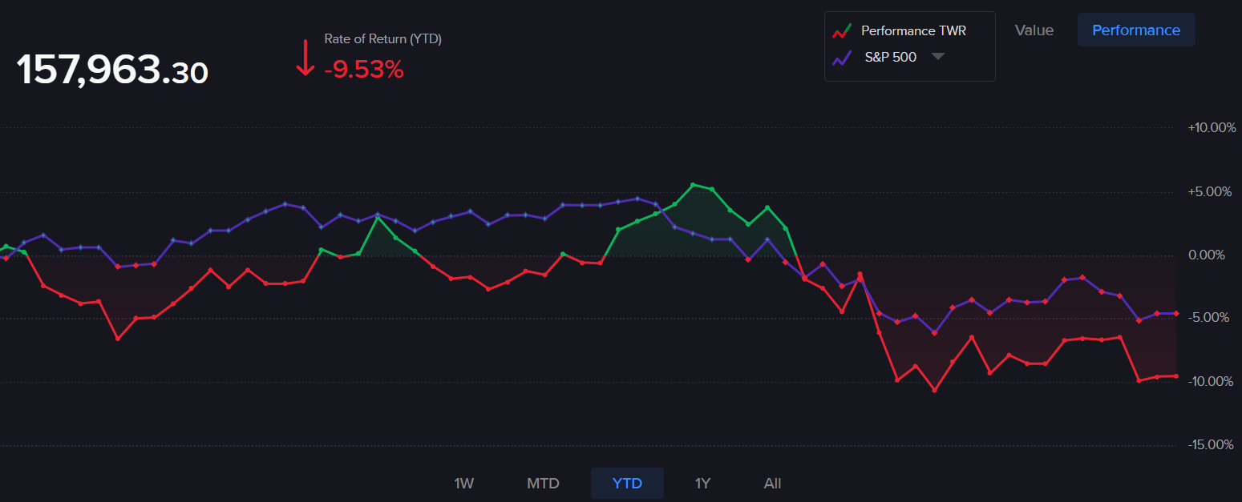Viewport: 1242px width, 502px height.
Task: Toggle the Performance TWR legend label
Action: tap(913, 31)
